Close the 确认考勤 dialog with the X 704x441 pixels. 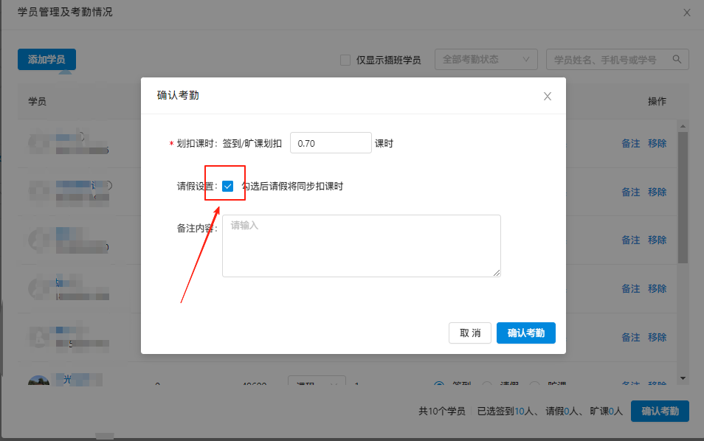click(x=547, y=96)
